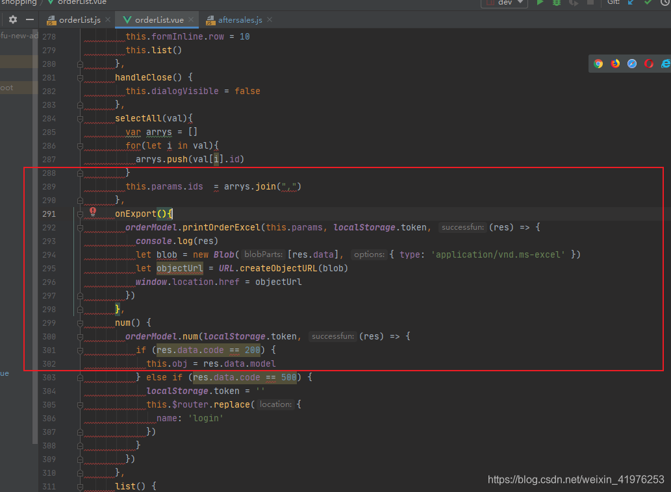Close the orderList.vue tab
671x492 pixels.
pos(191,19)
